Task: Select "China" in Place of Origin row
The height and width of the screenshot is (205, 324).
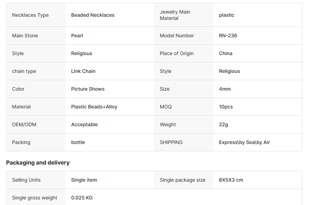Action: click(226, 53)
